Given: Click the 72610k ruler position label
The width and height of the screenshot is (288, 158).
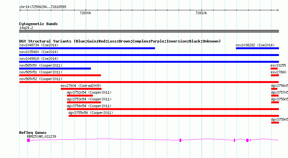Looking at the screenshot, I should click(x=201, y=13).
